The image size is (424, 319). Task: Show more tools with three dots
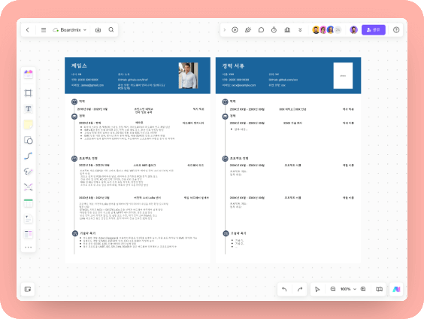click(x=28, y=248)
